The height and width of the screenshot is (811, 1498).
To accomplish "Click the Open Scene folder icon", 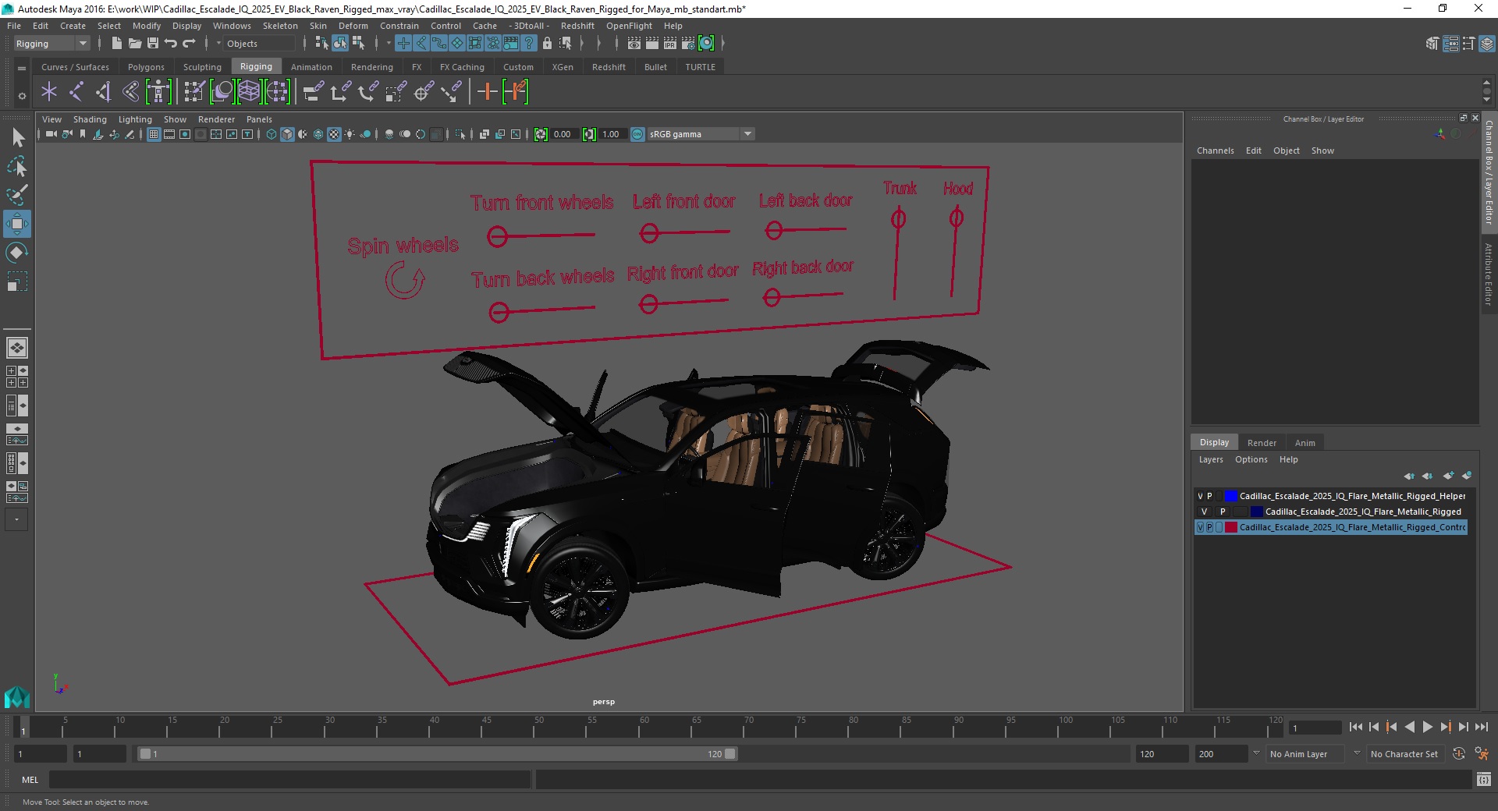I will [134, 44].
